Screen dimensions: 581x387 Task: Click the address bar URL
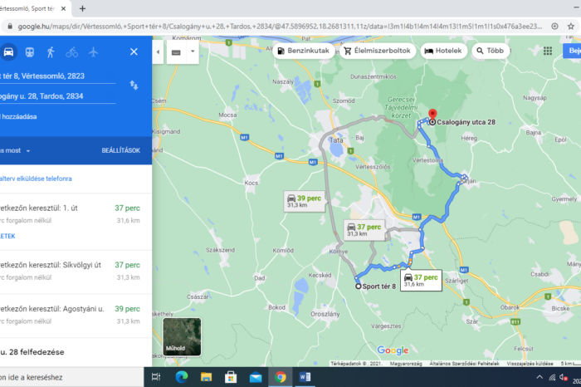point(280,27)
